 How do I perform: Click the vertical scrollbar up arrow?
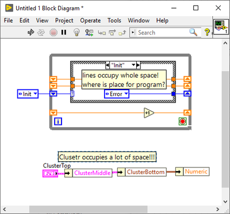click(225, 43)
